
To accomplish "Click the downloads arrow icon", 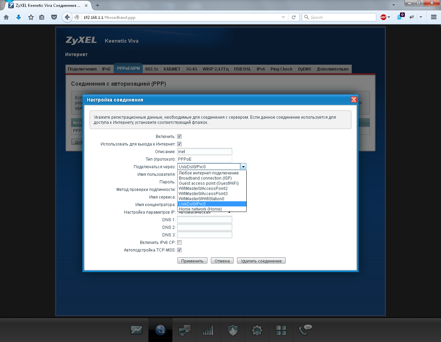I will (19, 17).
